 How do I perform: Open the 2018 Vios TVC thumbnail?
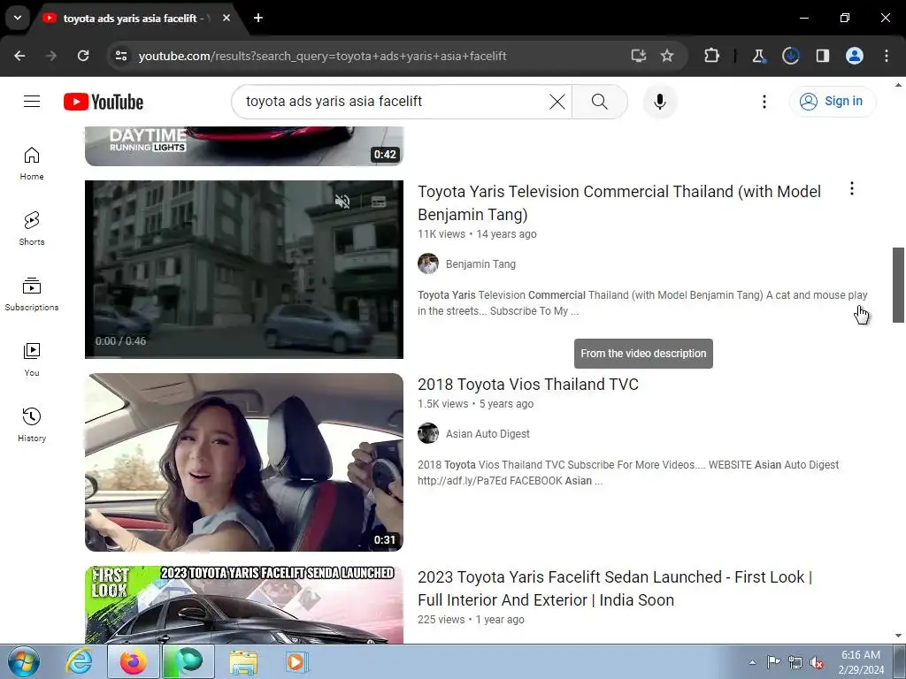pos(244,462)
